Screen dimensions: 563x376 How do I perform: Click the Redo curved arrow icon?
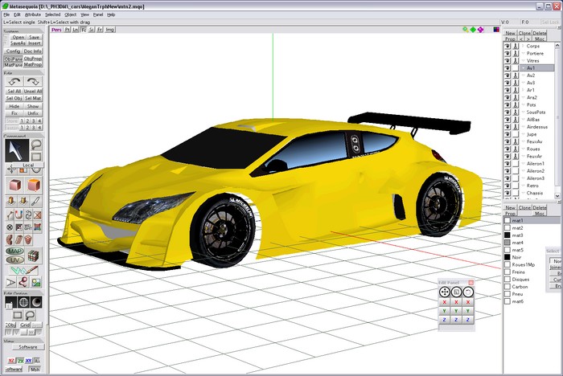click(35, 82)
